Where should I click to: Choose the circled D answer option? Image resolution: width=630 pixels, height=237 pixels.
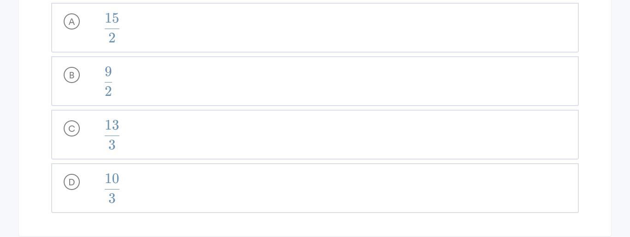(x=71, y=182)
